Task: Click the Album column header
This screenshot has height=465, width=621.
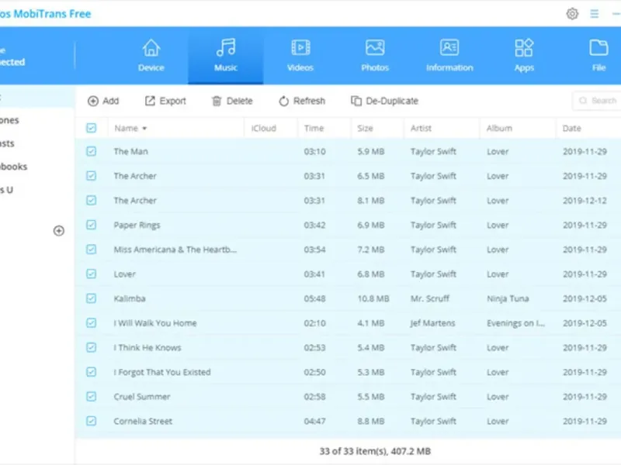Action: pos(499,128)
